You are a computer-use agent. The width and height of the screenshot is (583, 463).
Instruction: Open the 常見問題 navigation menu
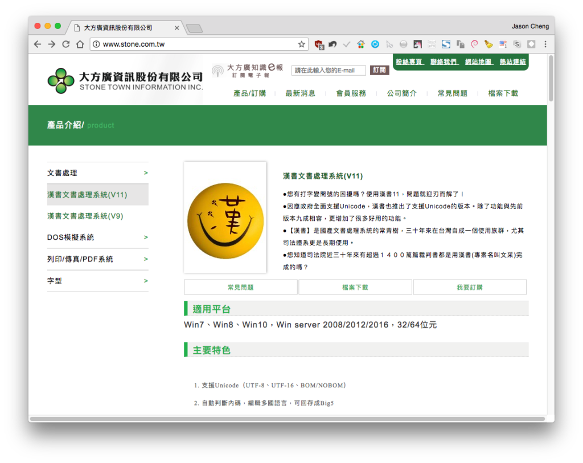pos(452,93)
